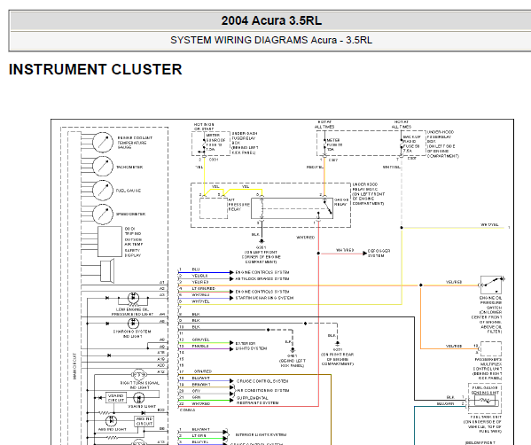Click the charging system indicator light symbol
The width and height of the screenshot is (531, 445).
coord(133,323)
